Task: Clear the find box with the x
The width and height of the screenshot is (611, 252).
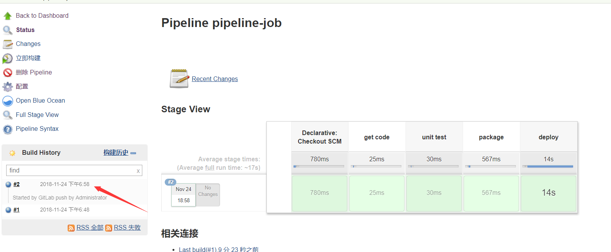Action: pyautogui.click(x=138, y=171)
